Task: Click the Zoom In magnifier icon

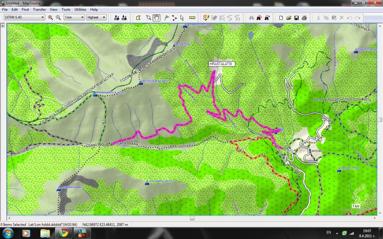Action: point(50,18)
